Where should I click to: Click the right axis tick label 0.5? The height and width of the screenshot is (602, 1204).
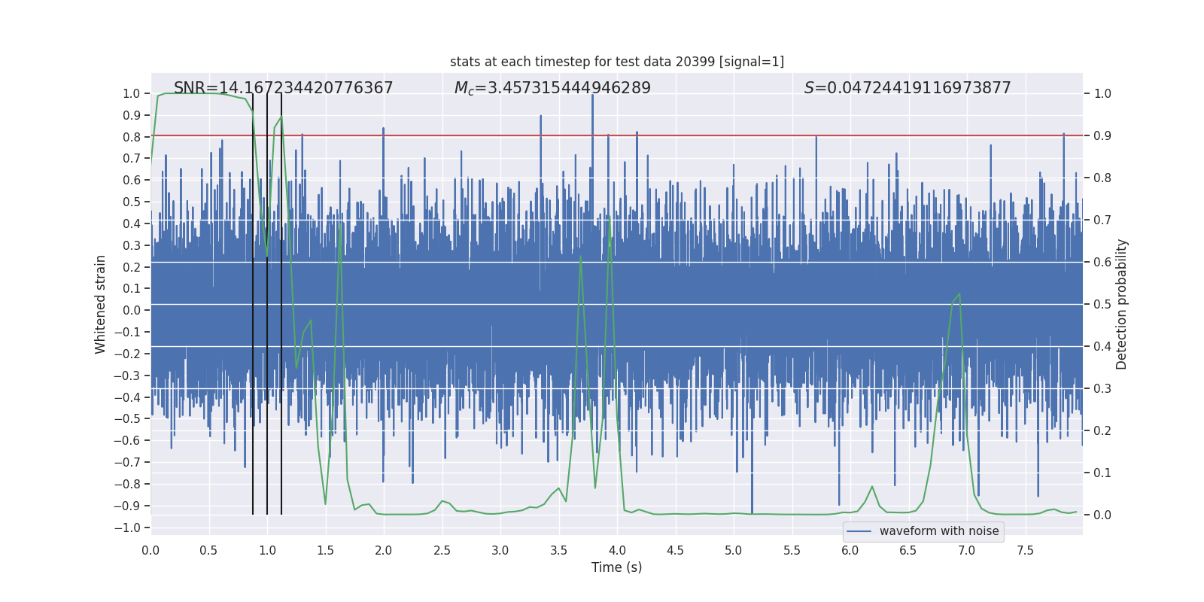(x=1102, y=305)
